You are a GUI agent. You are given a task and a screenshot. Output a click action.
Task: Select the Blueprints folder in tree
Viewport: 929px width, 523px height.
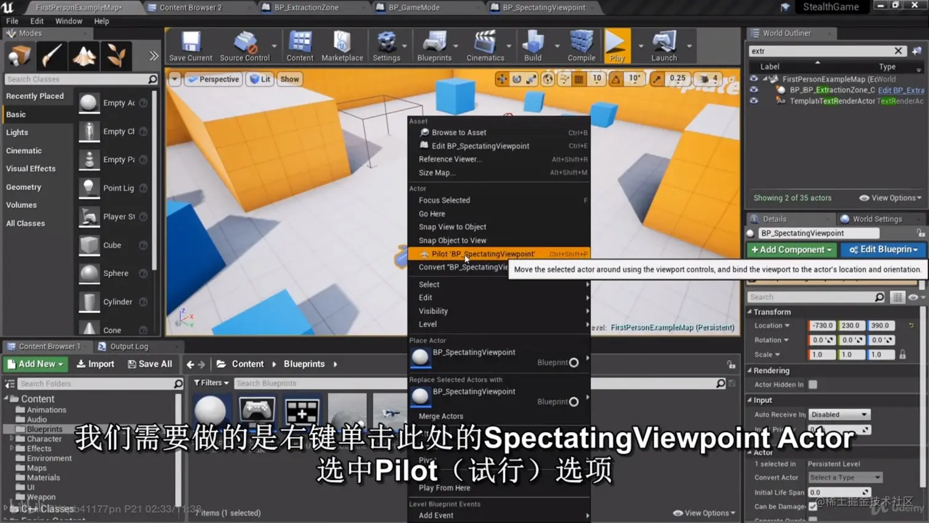click(x=44, y=429)
